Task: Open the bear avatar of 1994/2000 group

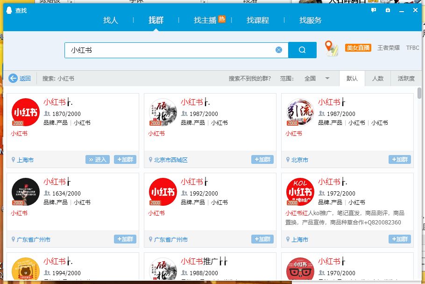Action: 26,269
